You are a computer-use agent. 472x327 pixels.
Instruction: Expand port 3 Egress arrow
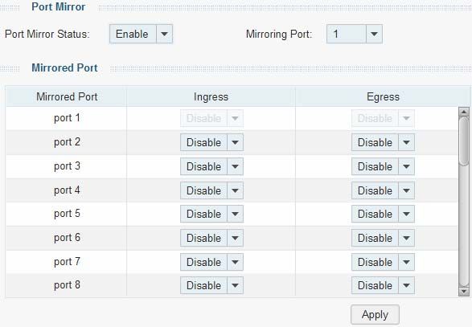pyautogui.click(x=406, y=166)
